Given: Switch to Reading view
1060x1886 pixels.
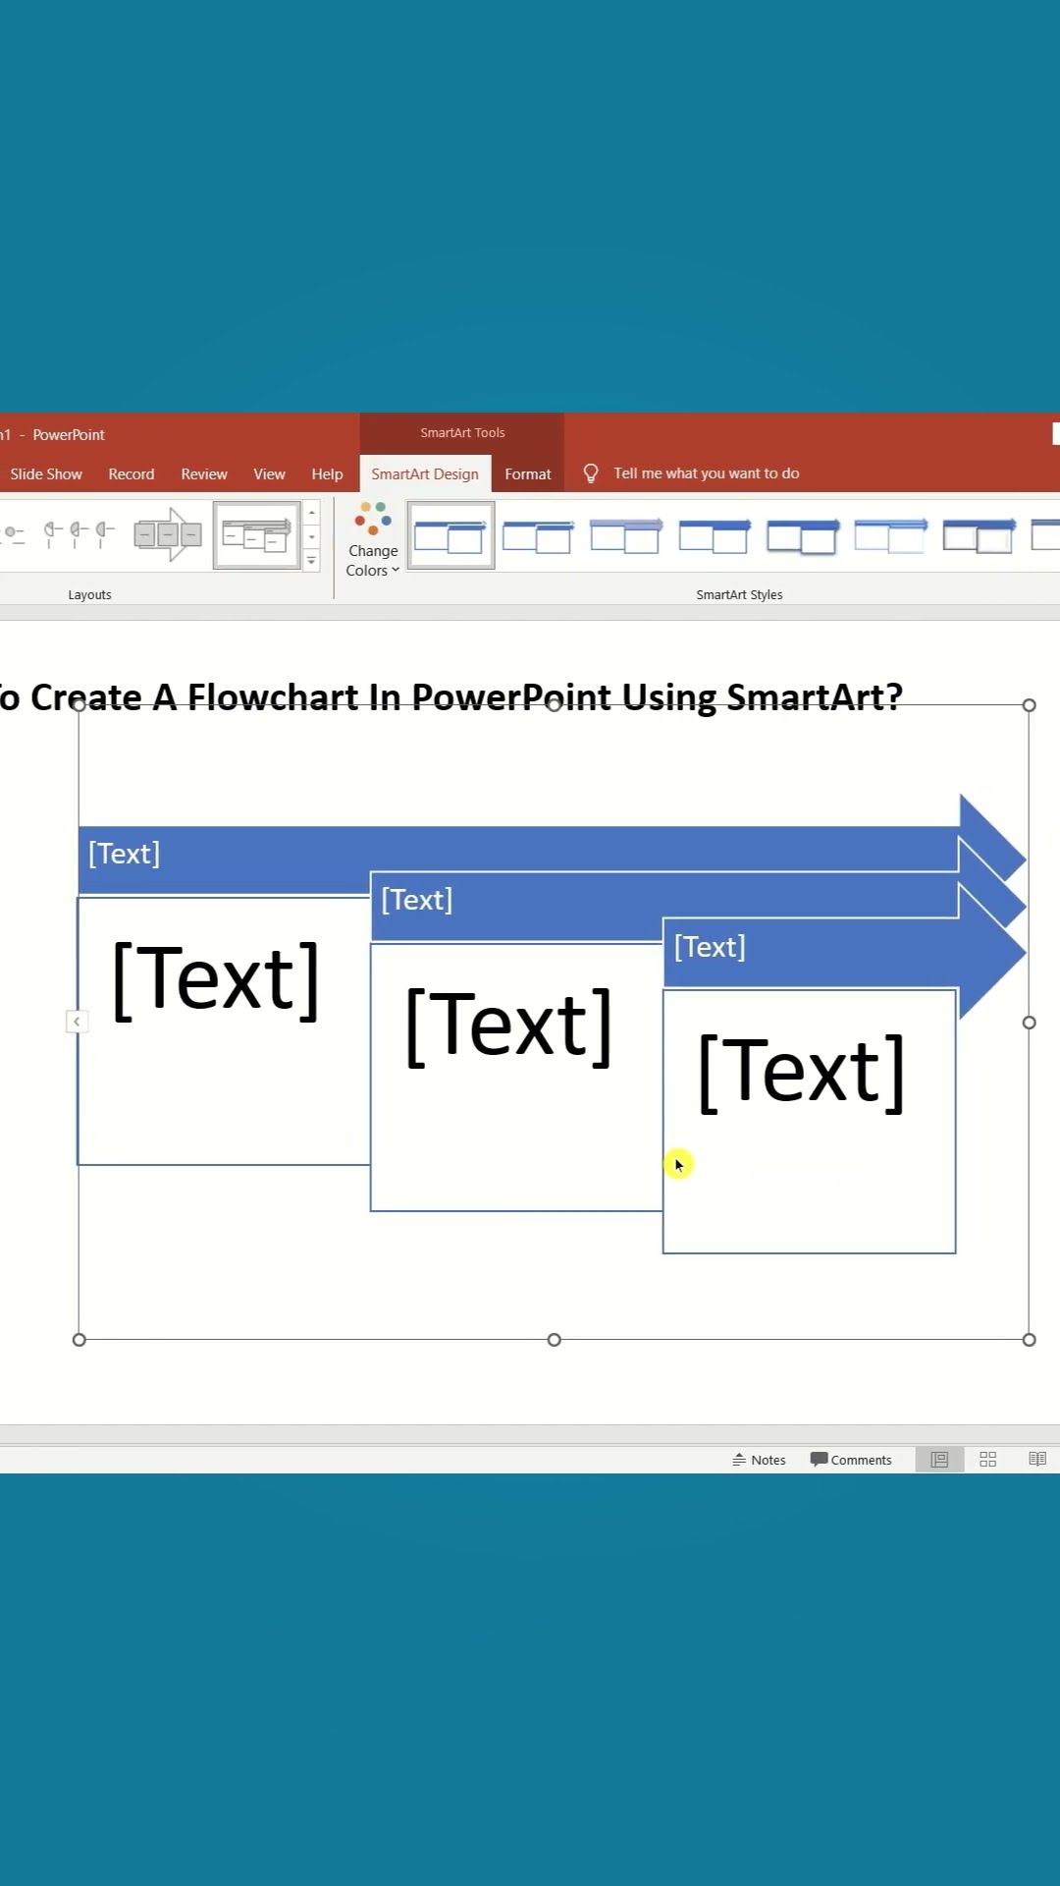Looking at the screenshot, I should pyautogui.click(x=1037, y=1460).
